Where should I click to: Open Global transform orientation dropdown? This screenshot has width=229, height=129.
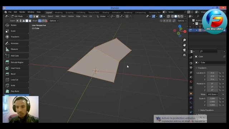103,16
